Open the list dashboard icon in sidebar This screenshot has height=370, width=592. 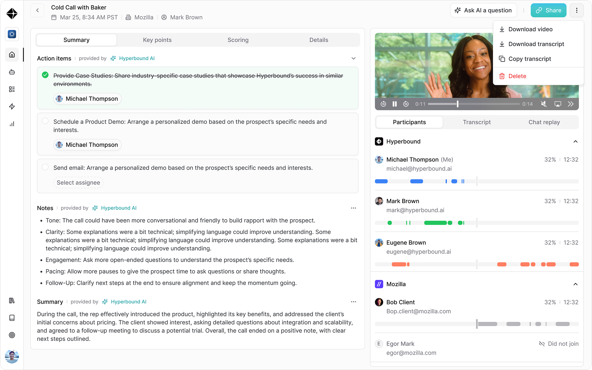pyautogui.click(x=12, y=89)
